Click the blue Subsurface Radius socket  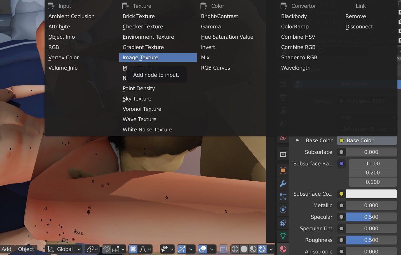pos(341,164)
